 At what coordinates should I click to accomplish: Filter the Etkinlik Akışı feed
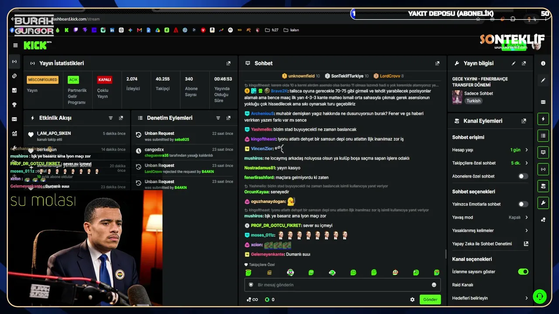click(x=110, y=118)
